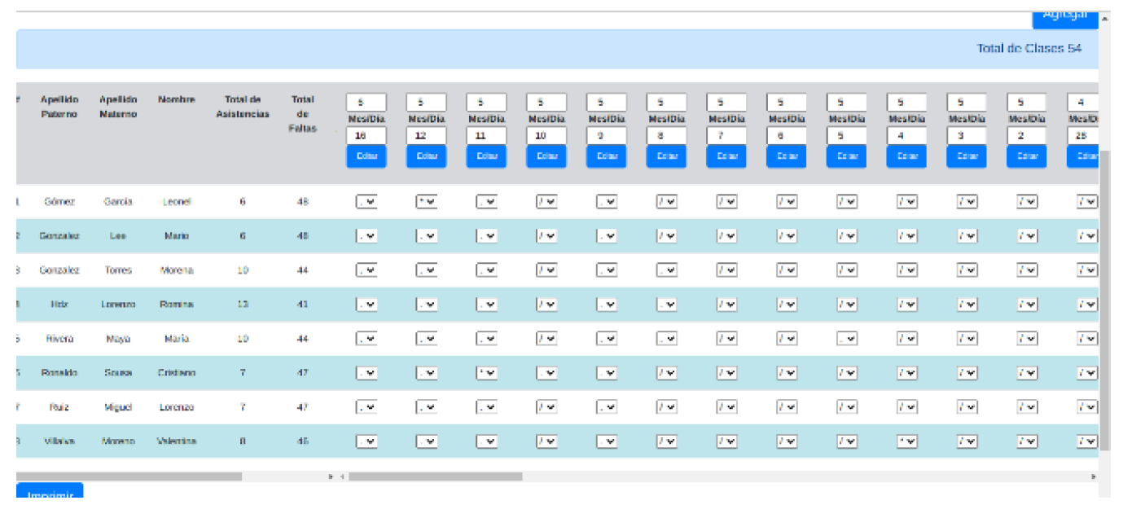
Task: Click Editar button for day 4 column
Action: (907, 156)
